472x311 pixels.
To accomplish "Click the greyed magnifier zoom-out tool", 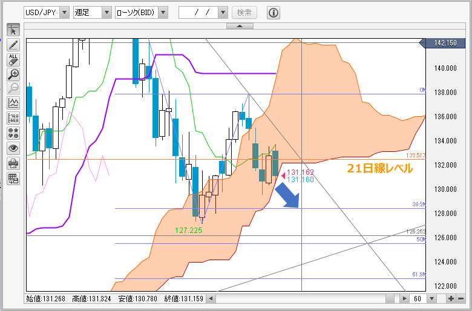I will click(x=13, y=88).
